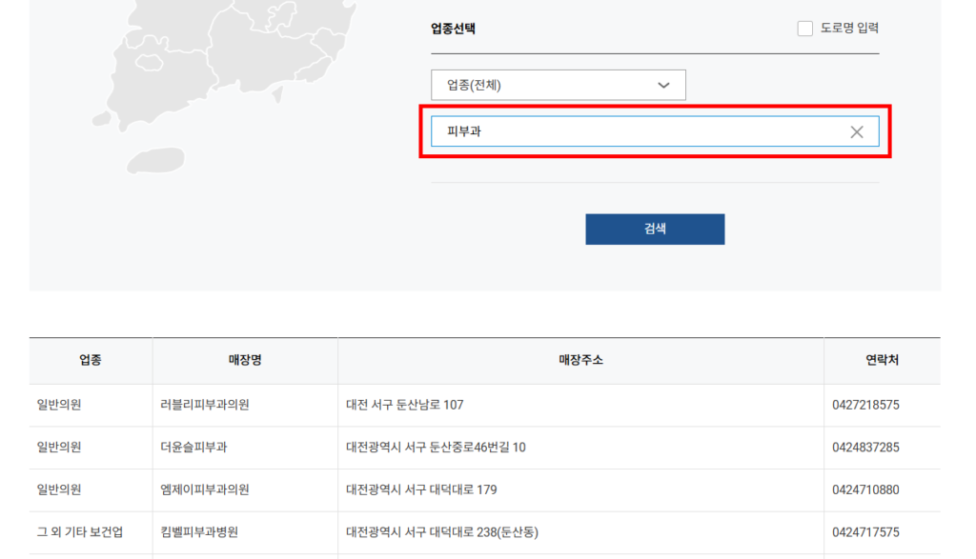Viewport: 976px width, 559px height.
Task: Click the 매장주소 column header
Action: 579,360
